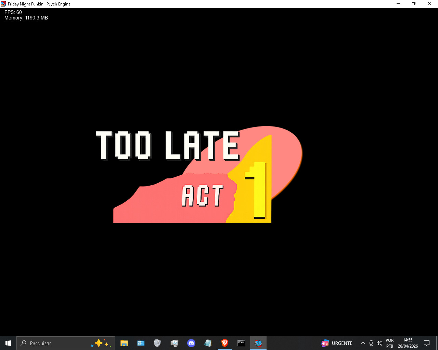Change the POR PTB input language
Image resolution: width=438 pixels, height=350 pixels.
point(390,343)
